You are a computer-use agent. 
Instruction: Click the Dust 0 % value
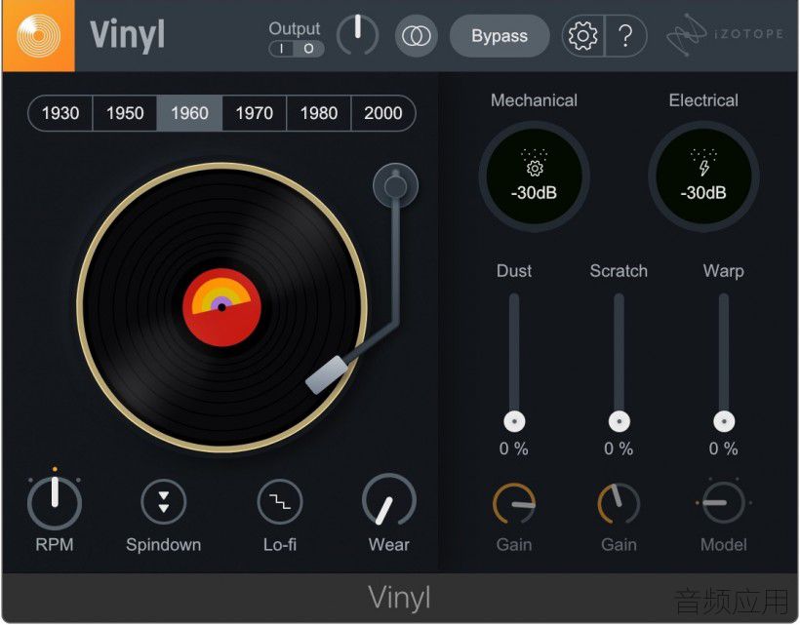(514, 449)
